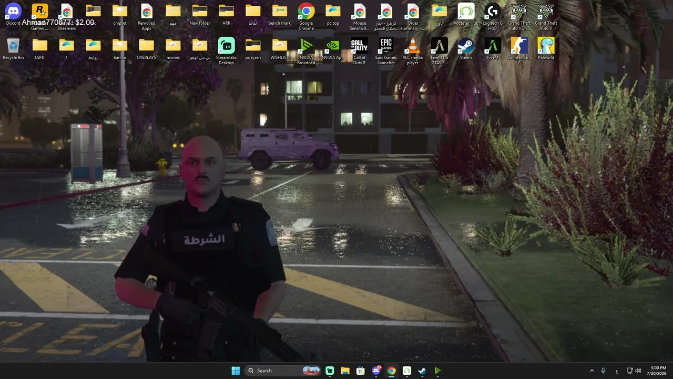Select the Mouse Sensitivity shortcut
Viewport: 673px width, 379px height.
(360, 16)
